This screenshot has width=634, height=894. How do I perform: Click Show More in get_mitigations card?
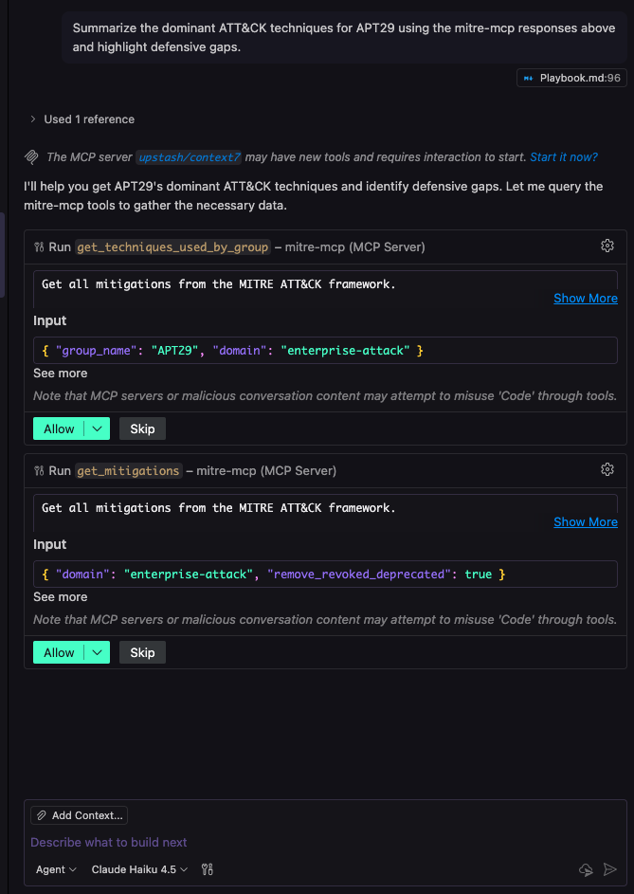point(586,521)
